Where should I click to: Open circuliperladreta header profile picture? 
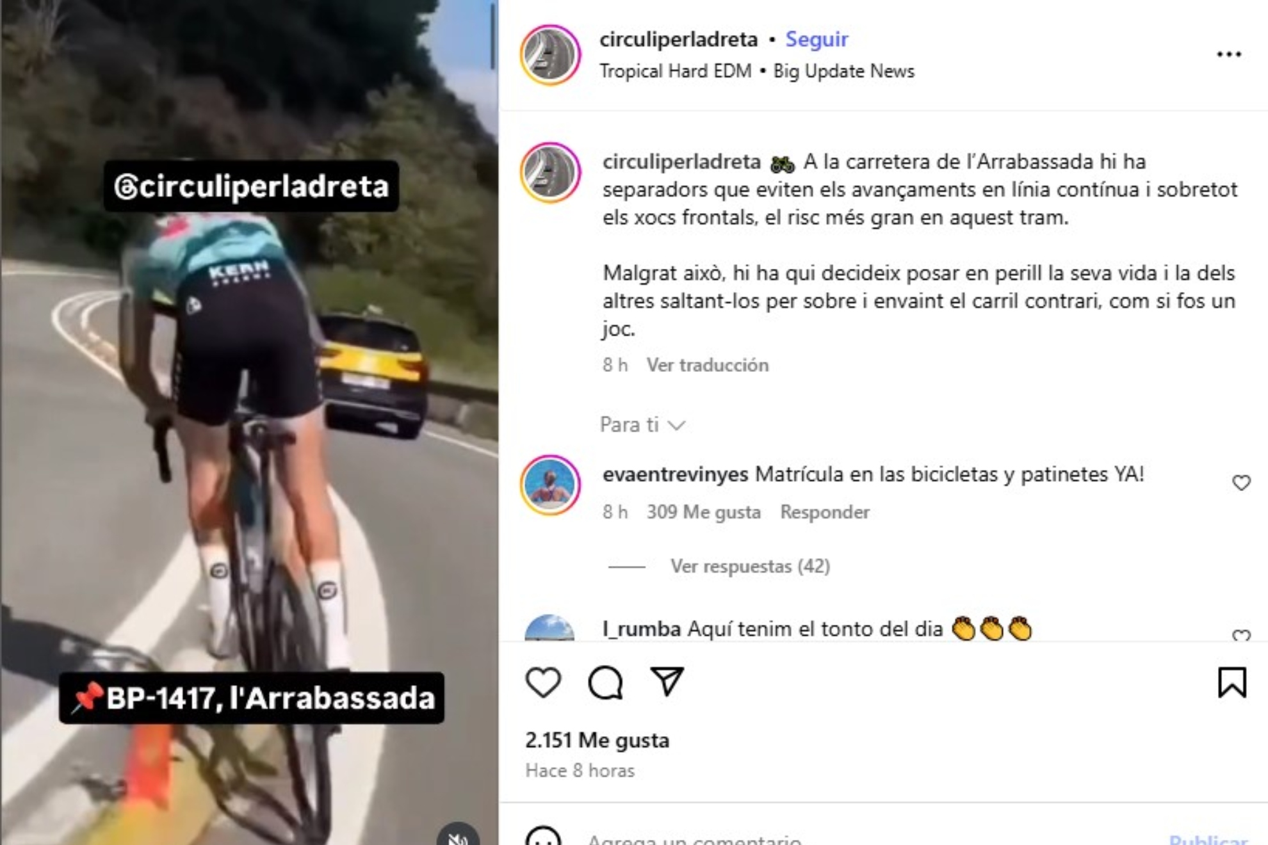[x=550, y=55]
